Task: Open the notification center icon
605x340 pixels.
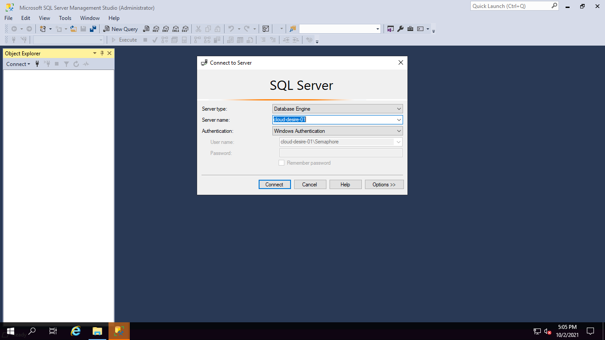Action: [590, 331]
